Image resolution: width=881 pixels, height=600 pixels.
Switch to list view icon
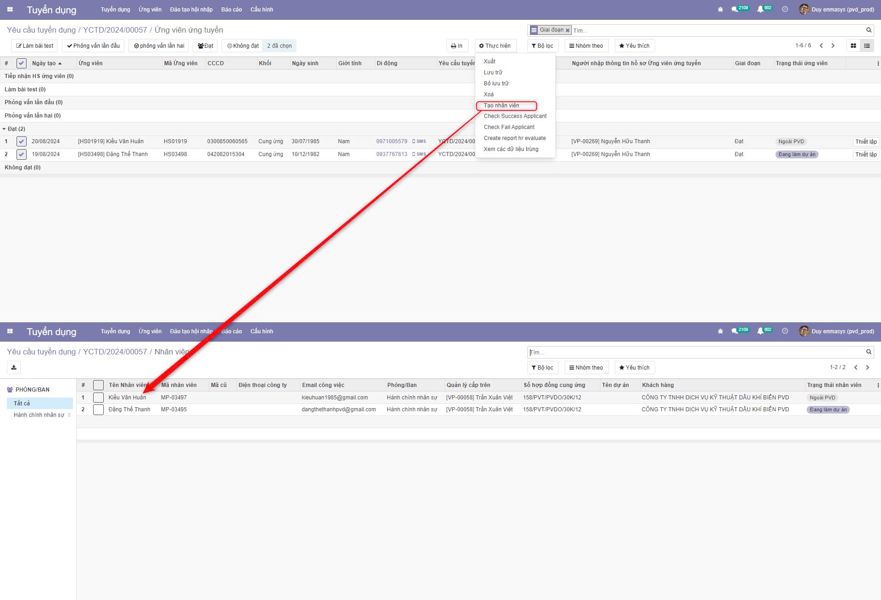[x=867, y=46]
